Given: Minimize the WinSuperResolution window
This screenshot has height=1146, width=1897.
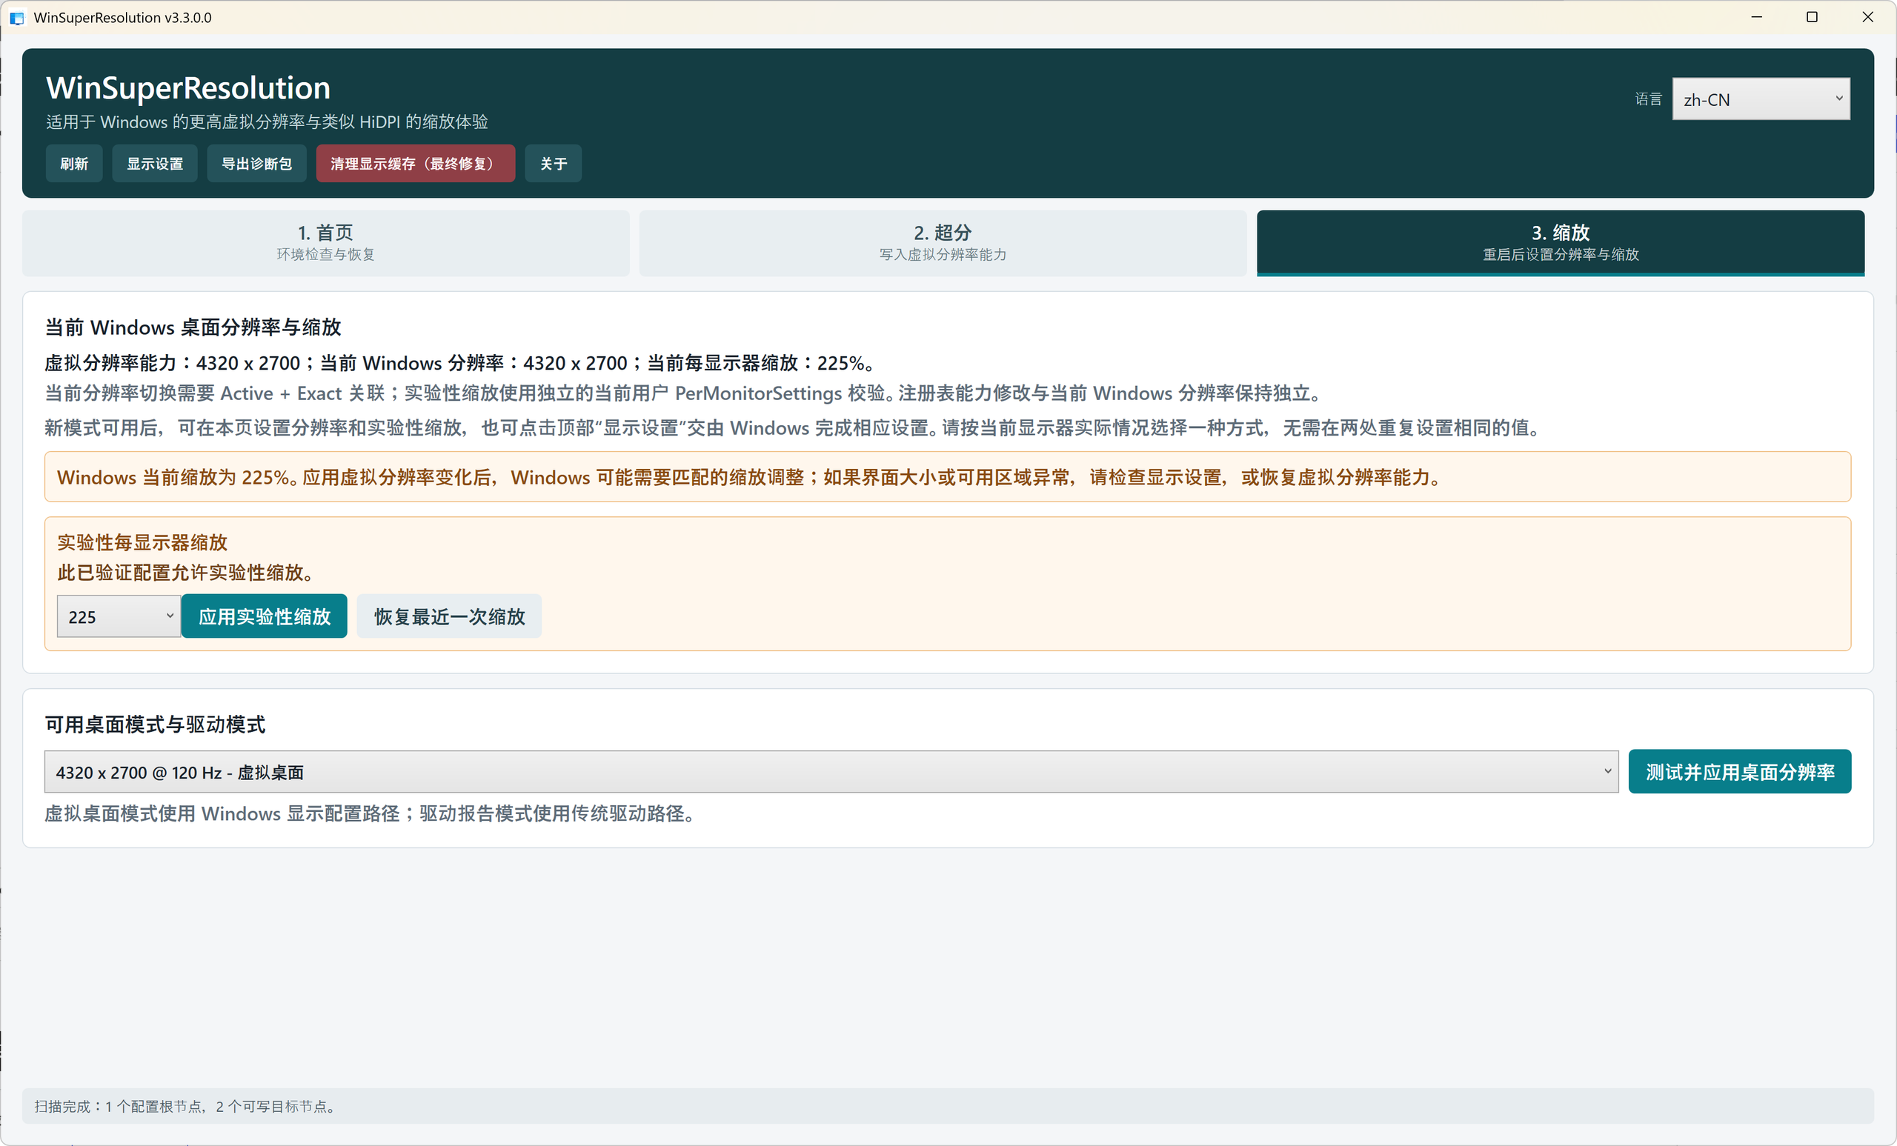Looking at the screenshot, I should pos(1756,17).
